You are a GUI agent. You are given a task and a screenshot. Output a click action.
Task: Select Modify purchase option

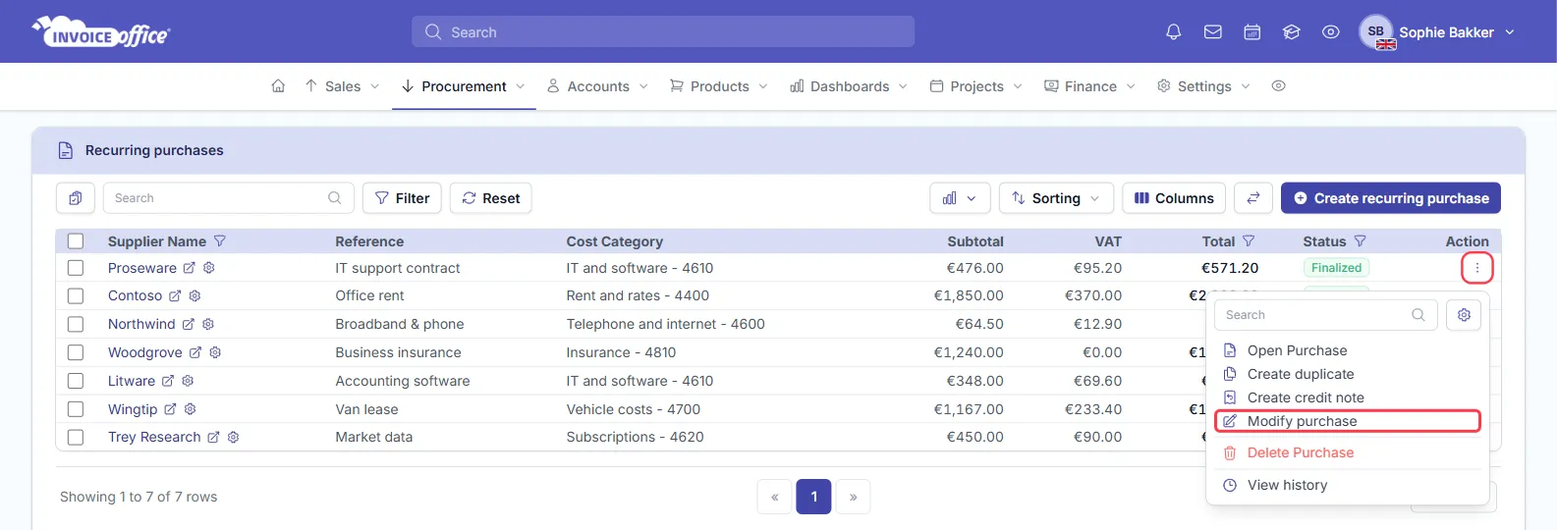[x=1348, y=421]
